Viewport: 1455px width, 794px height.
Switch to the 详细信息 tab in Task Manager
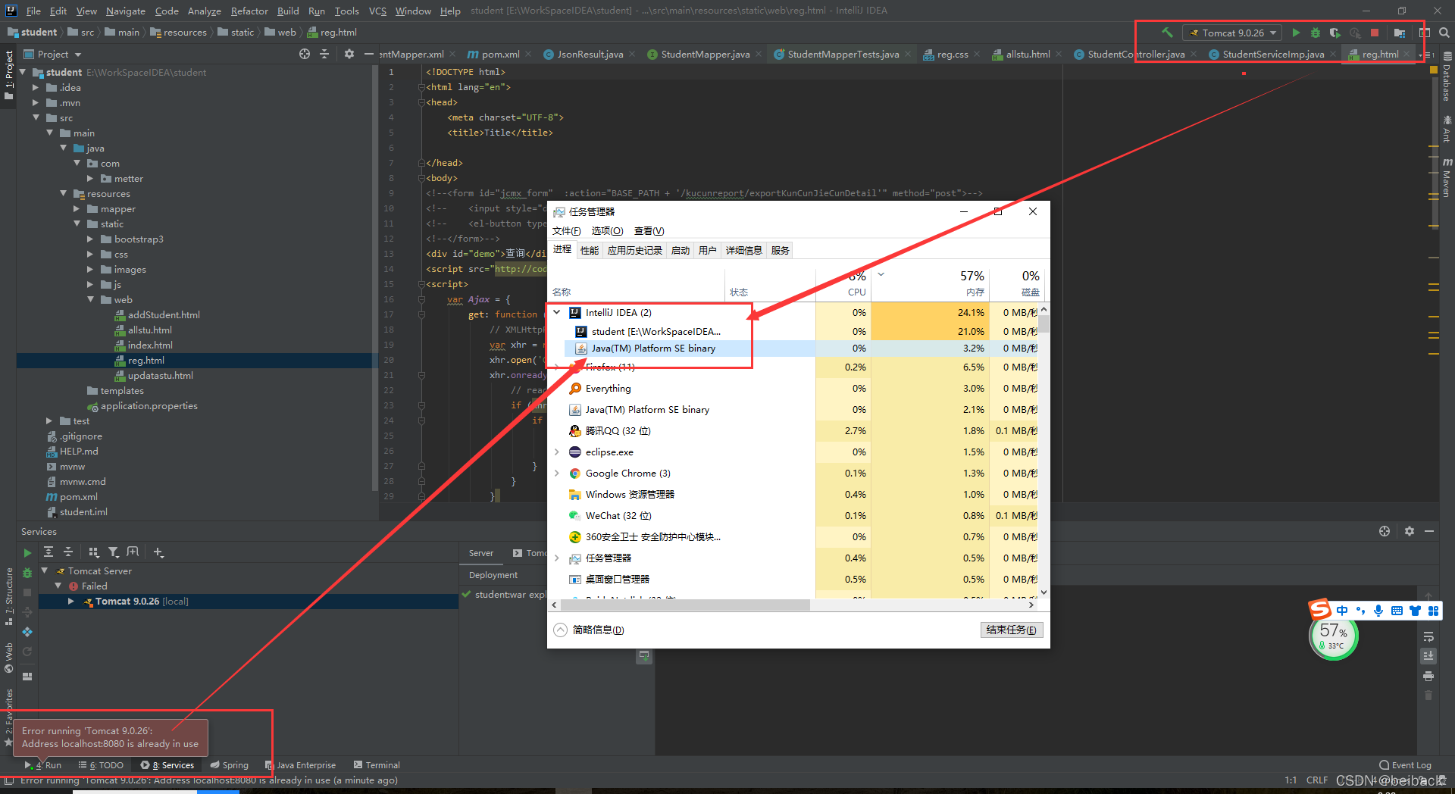tap(743, 250)
